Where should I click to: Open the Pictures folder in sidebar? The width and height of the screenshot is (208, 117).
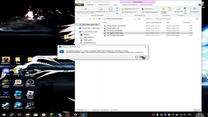coord(88,43)
